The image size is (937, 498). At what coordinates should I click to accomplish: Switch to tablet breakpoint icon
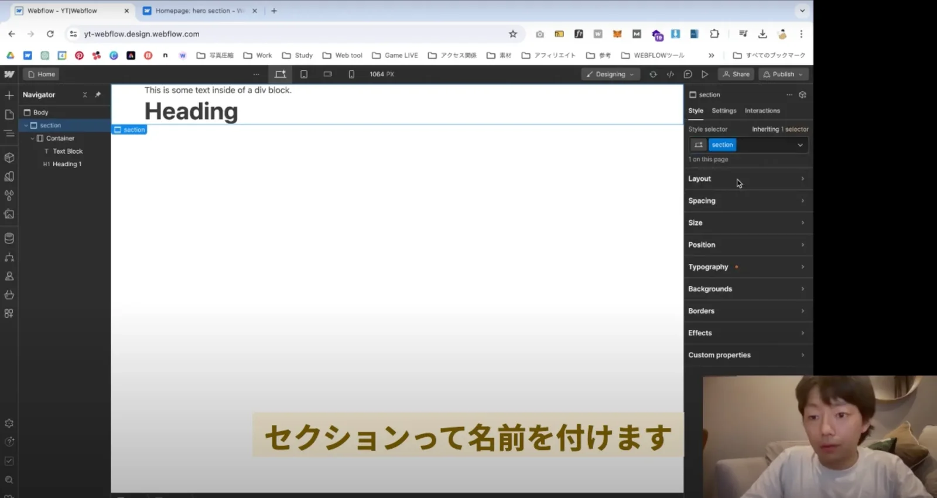(304, 74)
